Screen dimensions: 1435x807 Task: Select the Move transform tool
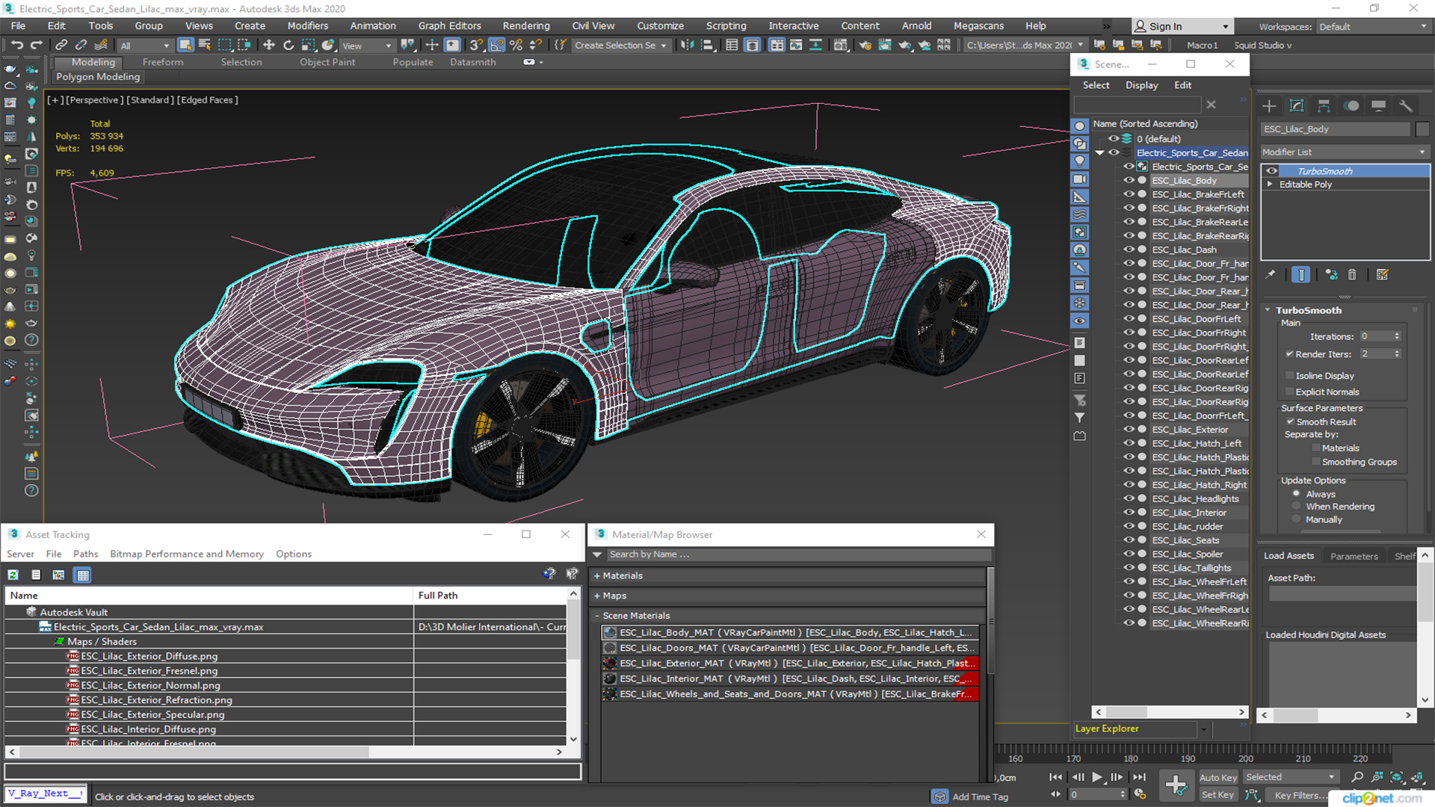tap(269, 46)
